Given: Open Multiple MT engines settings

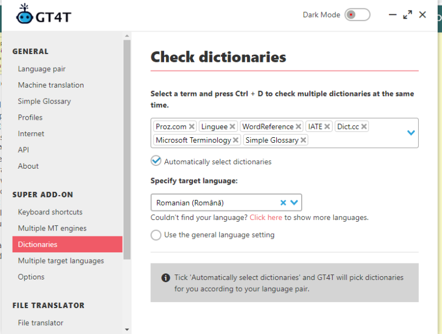Looking at the screenshot, I should [x=52, y=228].
